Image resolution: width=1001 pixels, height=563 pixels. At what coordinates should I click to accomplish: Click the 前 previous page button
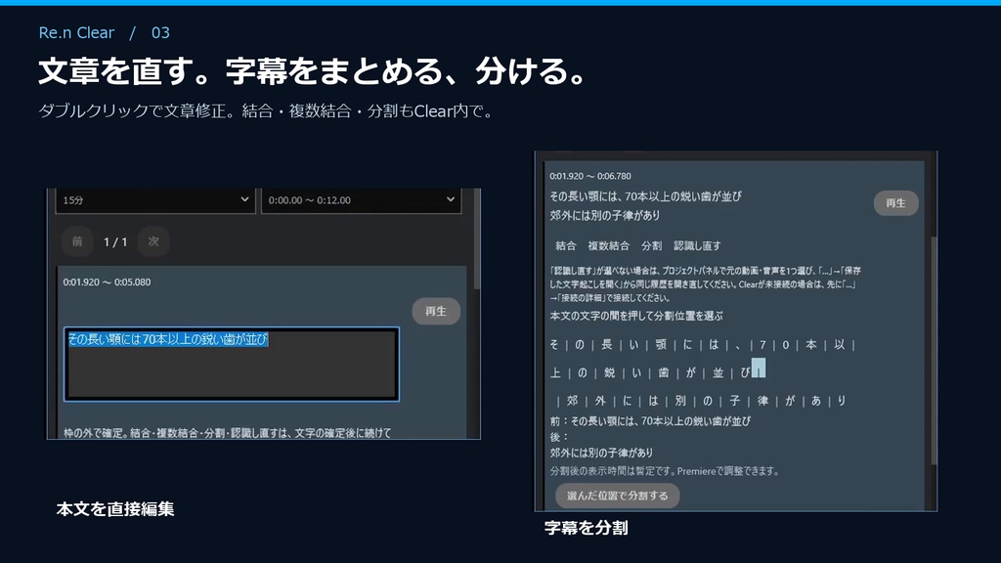click(x=77, y=241)
